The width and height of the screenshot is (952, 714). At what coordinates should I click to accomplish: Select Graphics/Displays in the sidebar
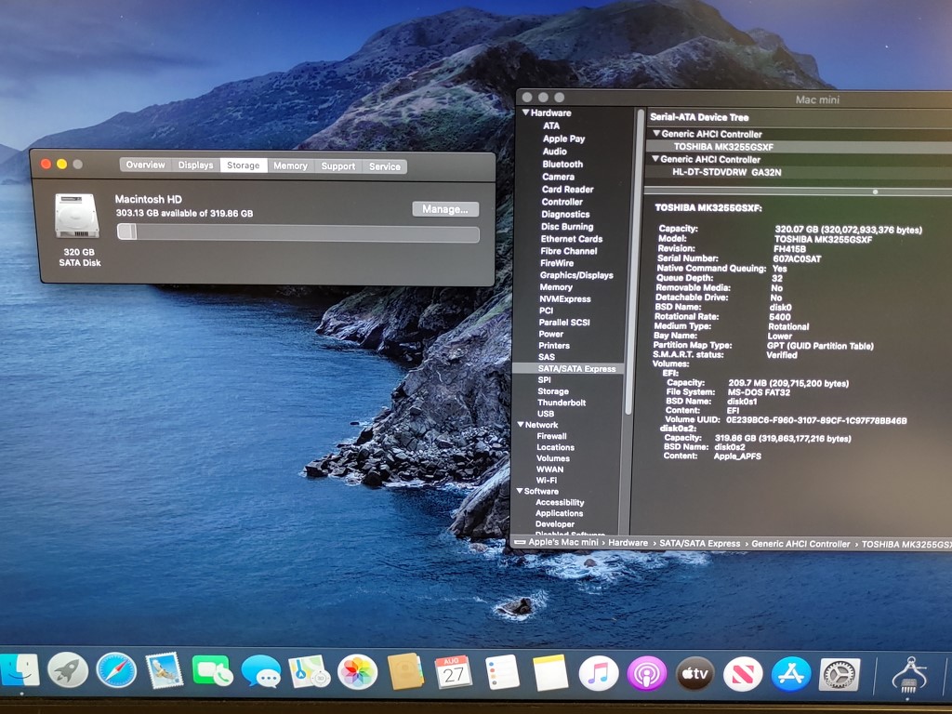[x=576, y=275]
